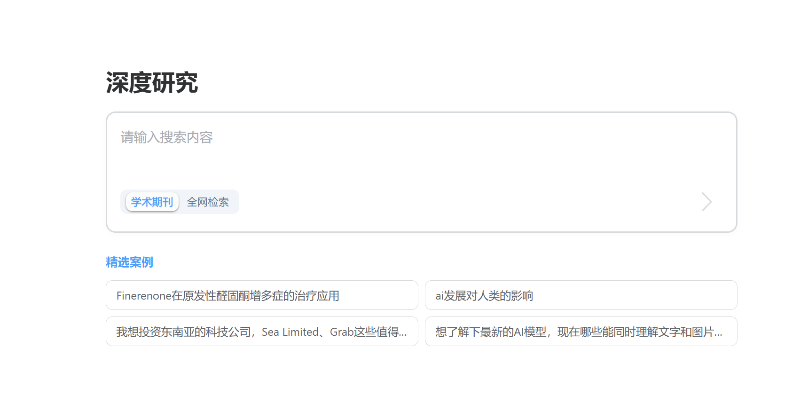Select the 学术期刊 search mode
Screen dimensions: 808x419
[152, 202]
